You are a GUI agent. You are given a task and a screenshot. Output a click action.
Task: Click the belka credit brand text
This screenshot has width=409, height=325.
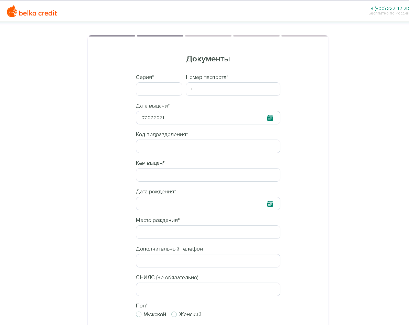click(x=38, y=13)
